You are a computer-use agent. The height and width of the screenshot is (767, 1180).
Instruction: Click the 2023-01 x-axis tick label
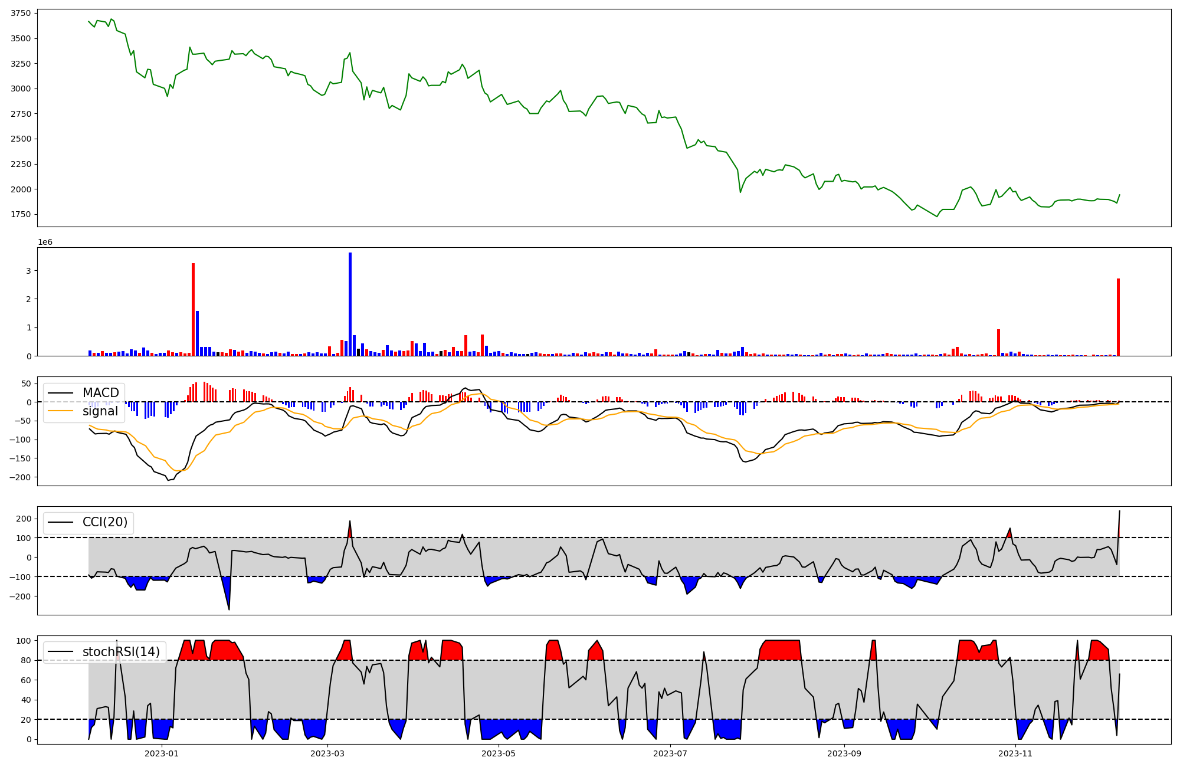[x=161, y=753]
